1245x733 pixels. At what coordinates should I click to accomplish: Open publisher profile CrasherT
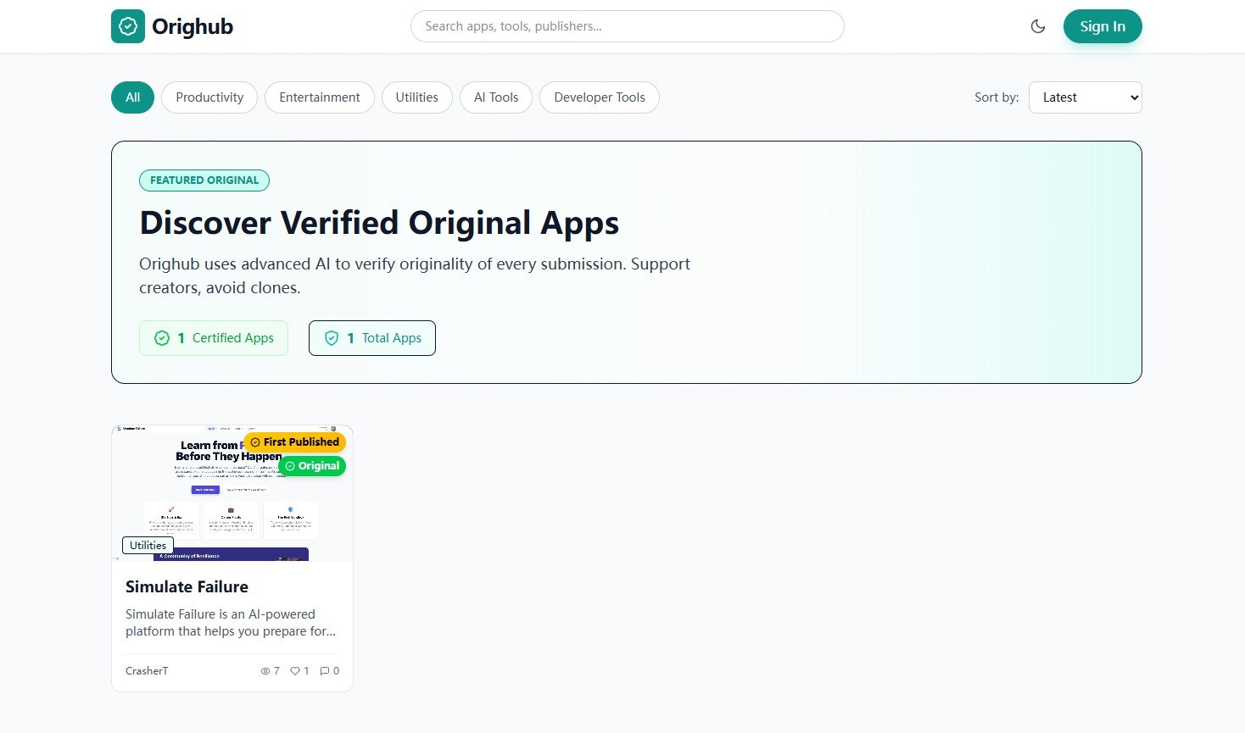pyautogui.click(x=146, y=670)
